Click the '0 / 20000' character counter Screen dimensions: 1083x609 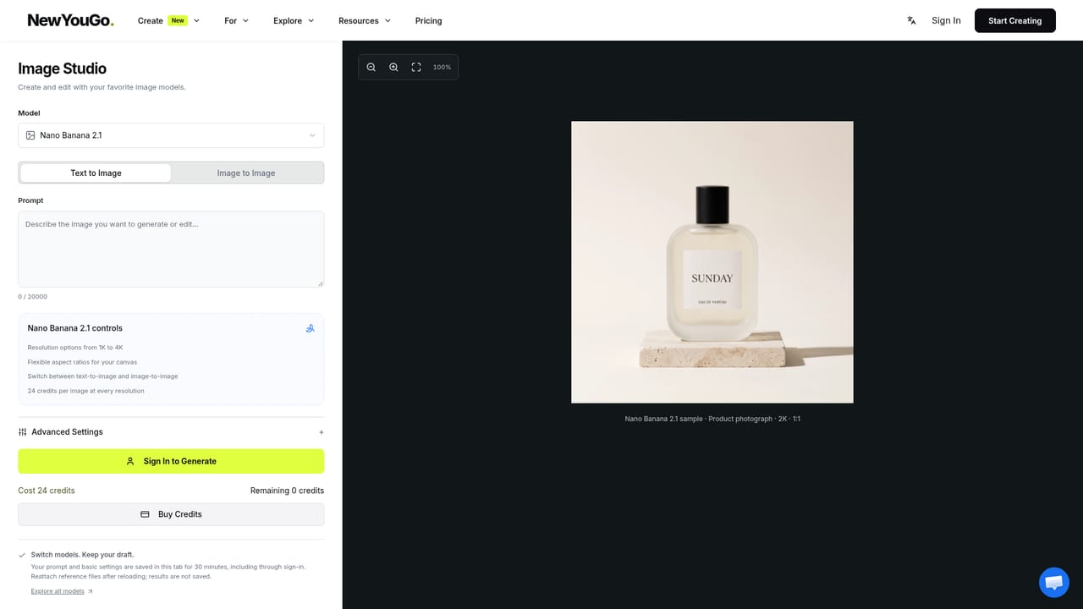(32, 297)
